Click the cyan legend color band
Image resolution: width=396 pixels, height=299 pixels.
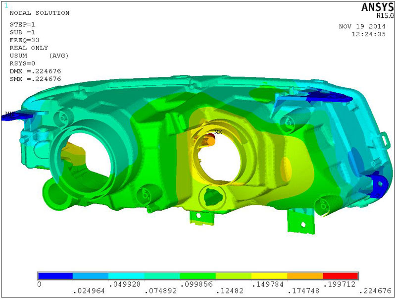coord(126,276)
